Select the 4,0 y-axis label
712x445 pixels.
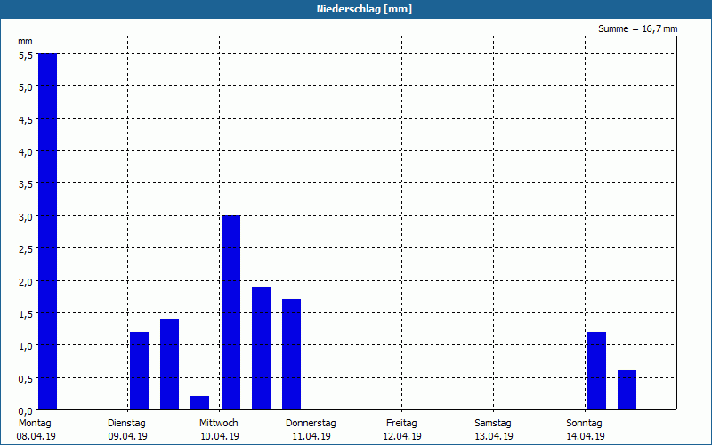pyautogui.click(x=26, y=152)
